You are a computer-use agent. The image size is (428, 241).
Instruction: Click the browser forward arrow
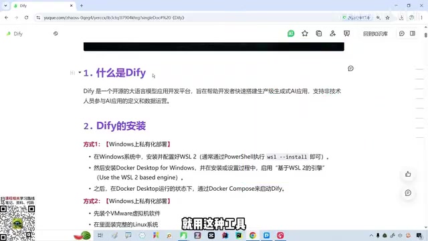point(16,17)
